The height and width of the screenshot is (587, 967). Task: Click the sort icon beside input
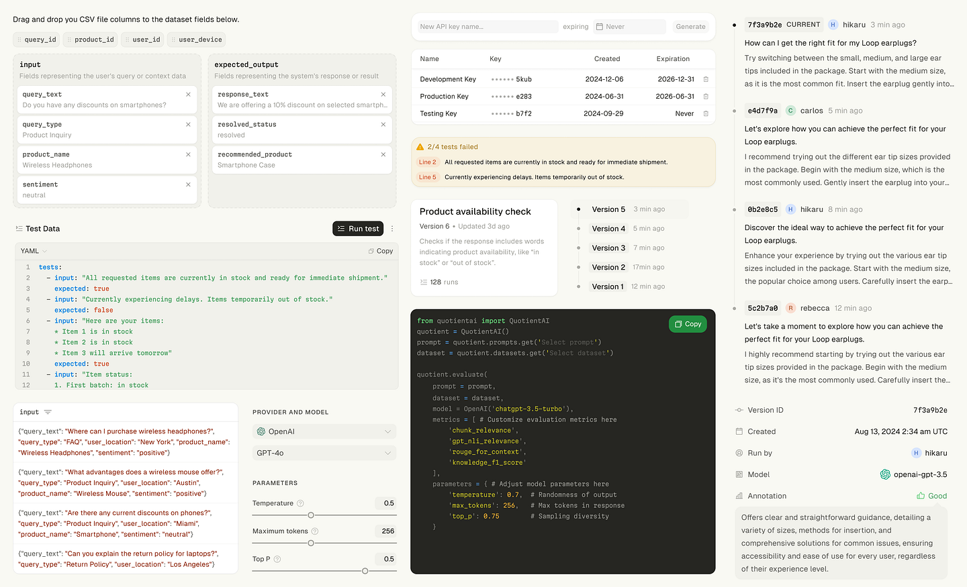(x=48, y=412)
